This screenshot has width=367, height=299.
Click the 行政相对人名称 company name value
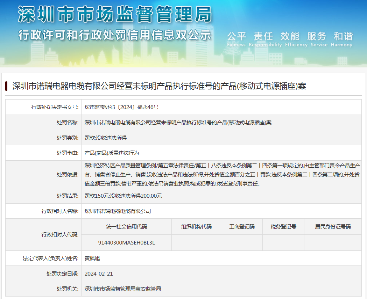click(x=118, y=211)
